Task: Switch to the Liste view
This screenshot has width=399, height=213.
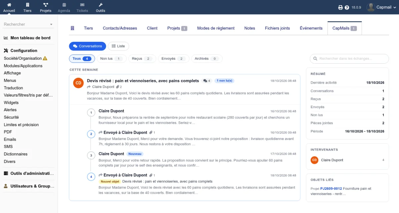Action: pos(118,46)
